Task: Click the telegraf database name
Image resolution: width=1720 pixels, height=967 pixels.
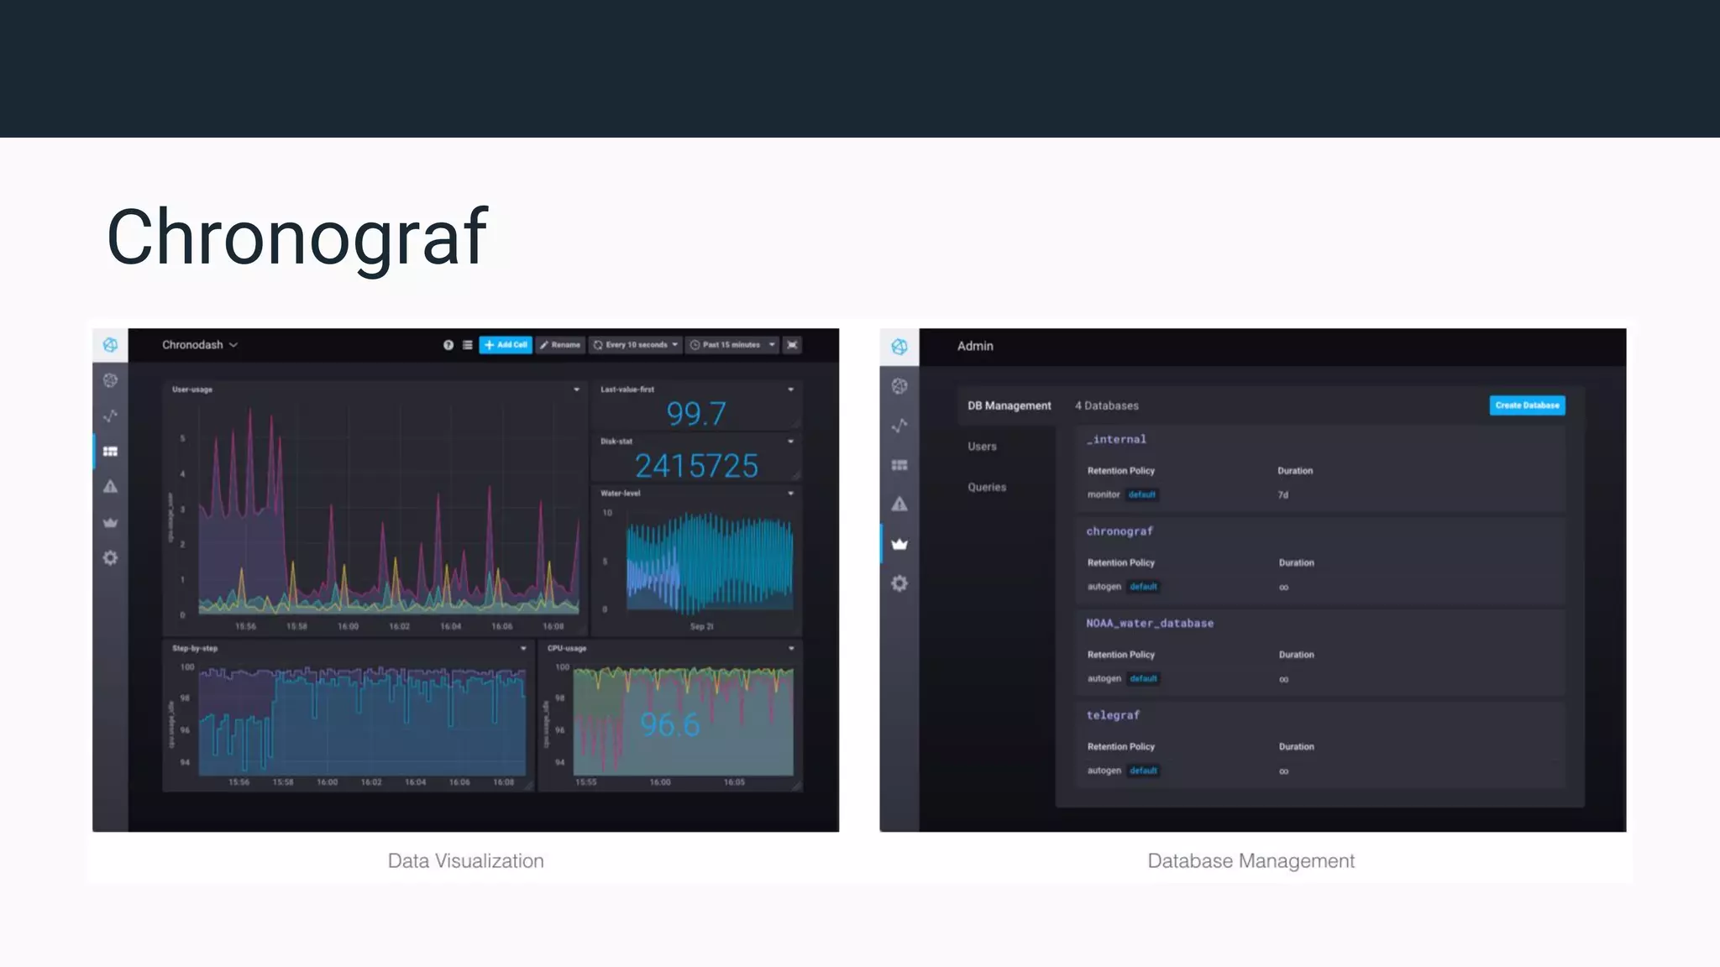Action: tap(1113, 715)
